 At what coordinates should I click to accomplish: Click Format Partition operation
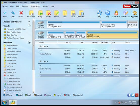click(11, 46)
